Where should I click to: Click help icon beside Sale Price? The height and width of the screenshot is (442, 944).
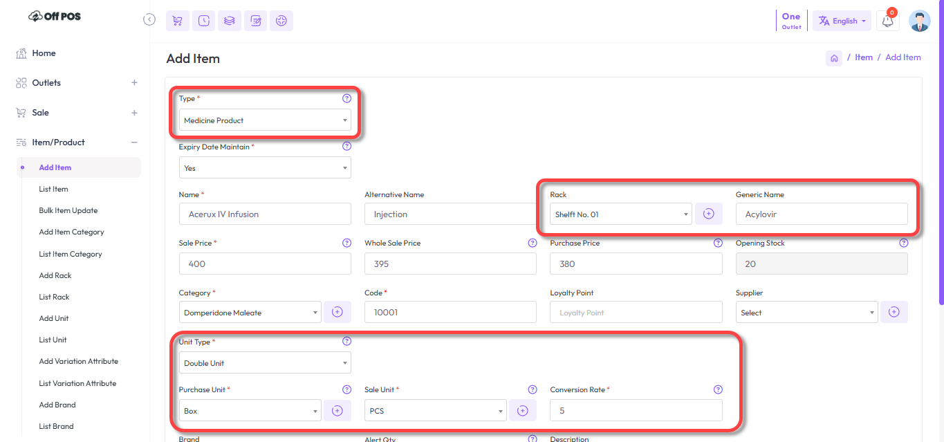pos(346,243)
